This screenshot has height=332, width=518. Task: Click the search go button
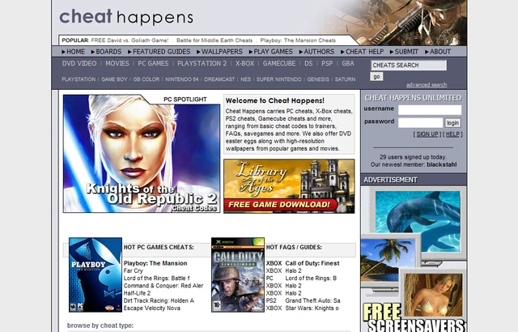(x=376, y=77)
